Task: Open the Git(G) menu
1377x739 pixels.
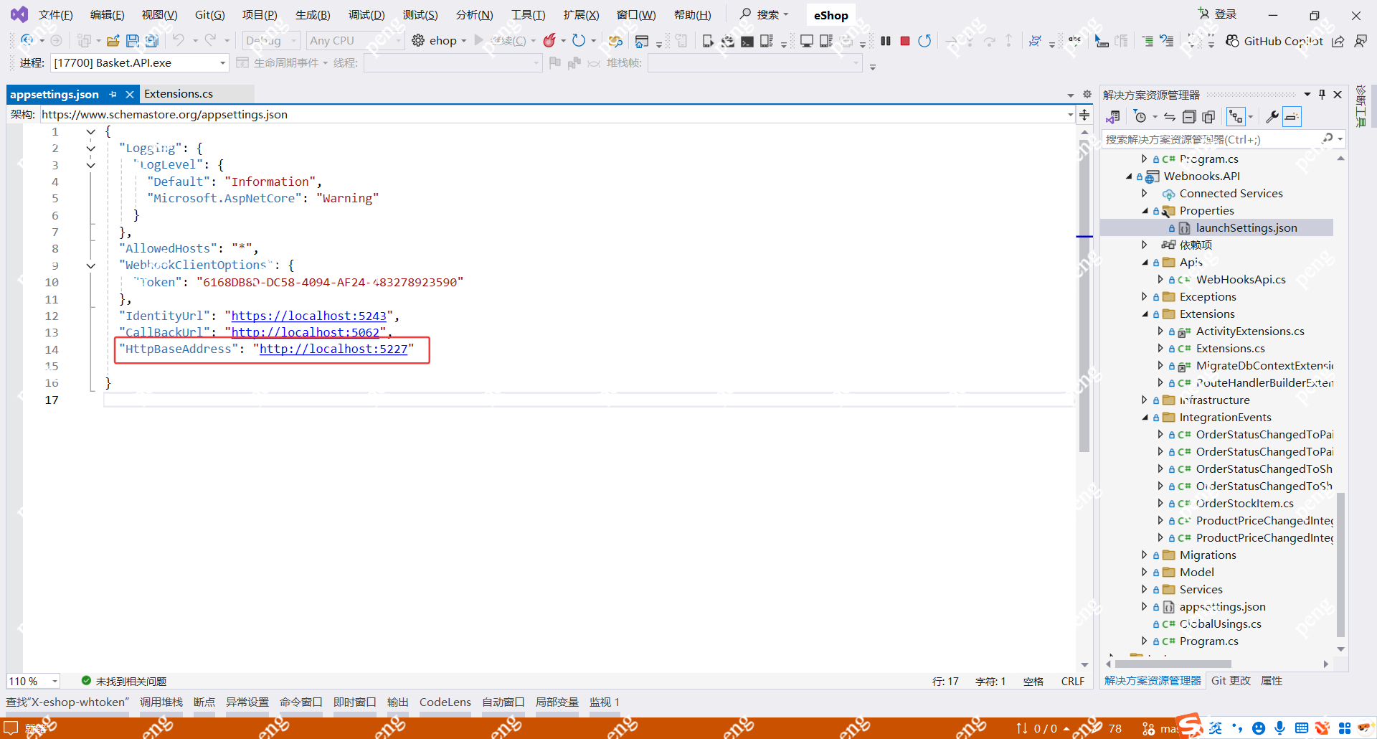Action: [210, 15]
